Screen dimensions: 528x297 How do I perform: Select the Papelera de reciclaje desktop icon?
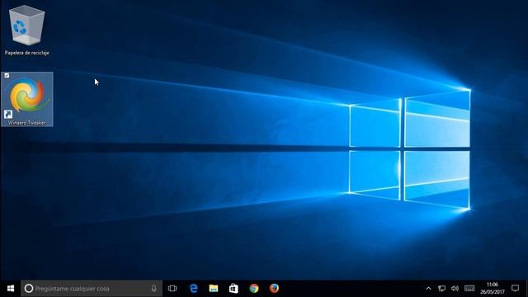(26, 26)
